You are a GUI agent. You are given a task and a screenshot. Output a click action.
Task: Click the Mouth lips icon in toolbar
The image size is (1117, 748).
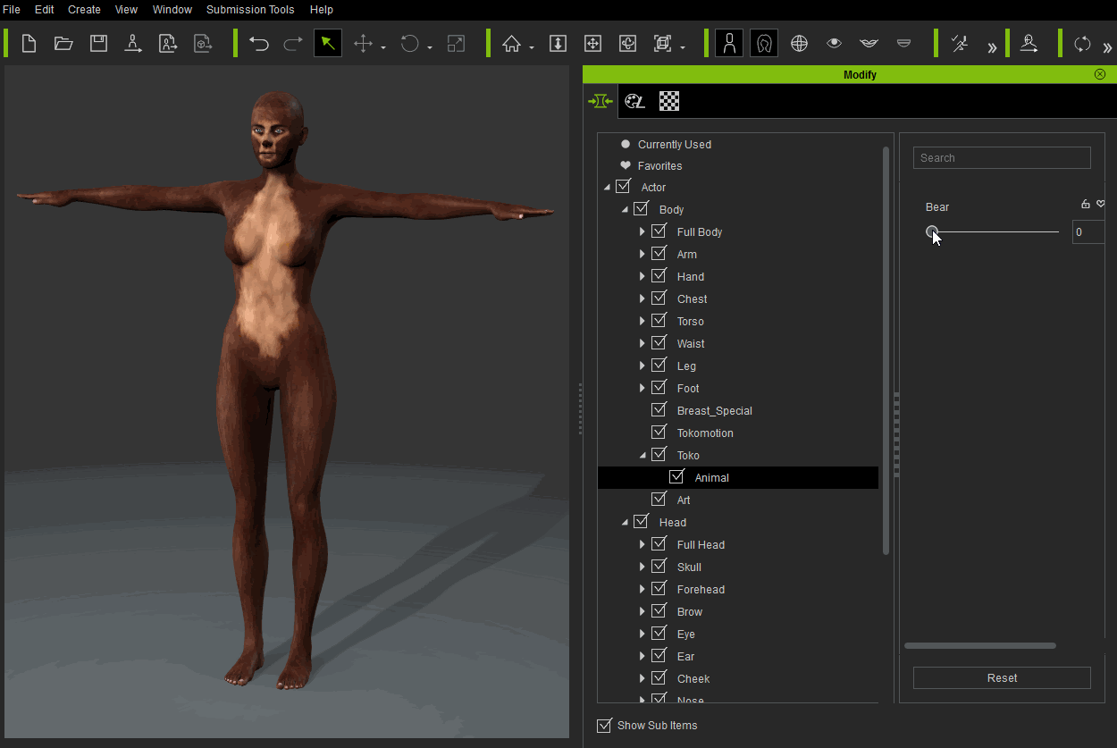(x=869, y=44)
